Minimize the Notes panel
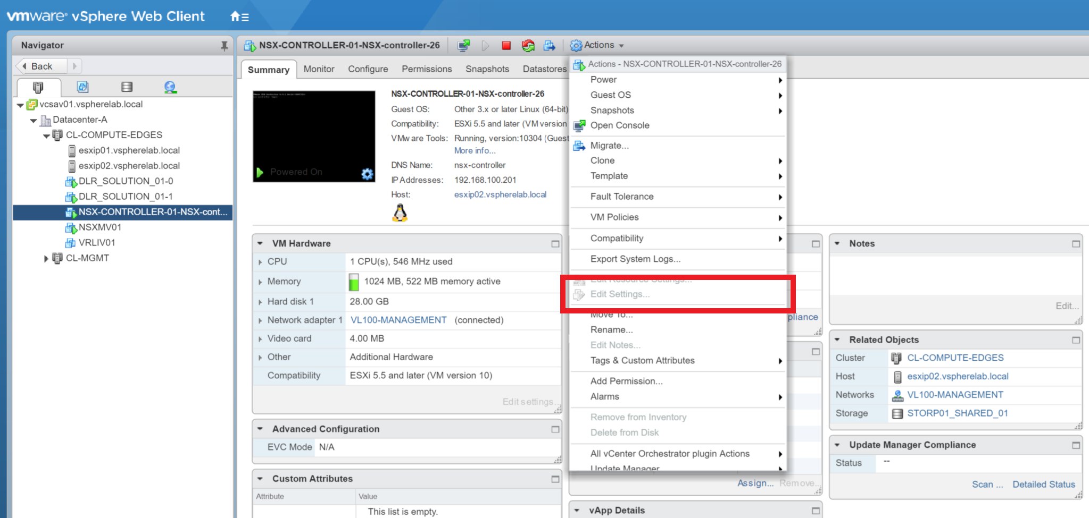Image resolution: width=1089 pixels, height=518 pixels. (1076, 244)
